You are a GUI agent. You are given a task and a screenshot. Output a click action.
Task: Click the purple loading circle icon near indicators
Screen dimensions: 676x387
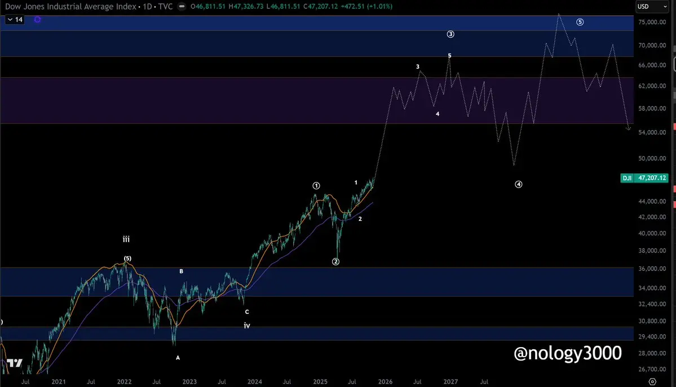[38, 19]
